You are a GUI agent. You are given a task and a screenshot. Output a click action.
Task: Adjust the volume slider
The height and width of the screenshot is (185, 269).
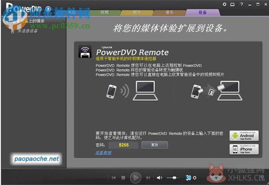pyautogui.click(x=173, y=178)
